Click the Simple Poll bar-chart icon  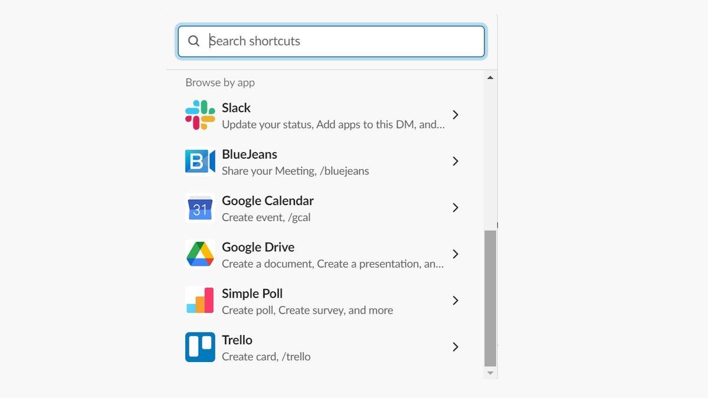199,301
